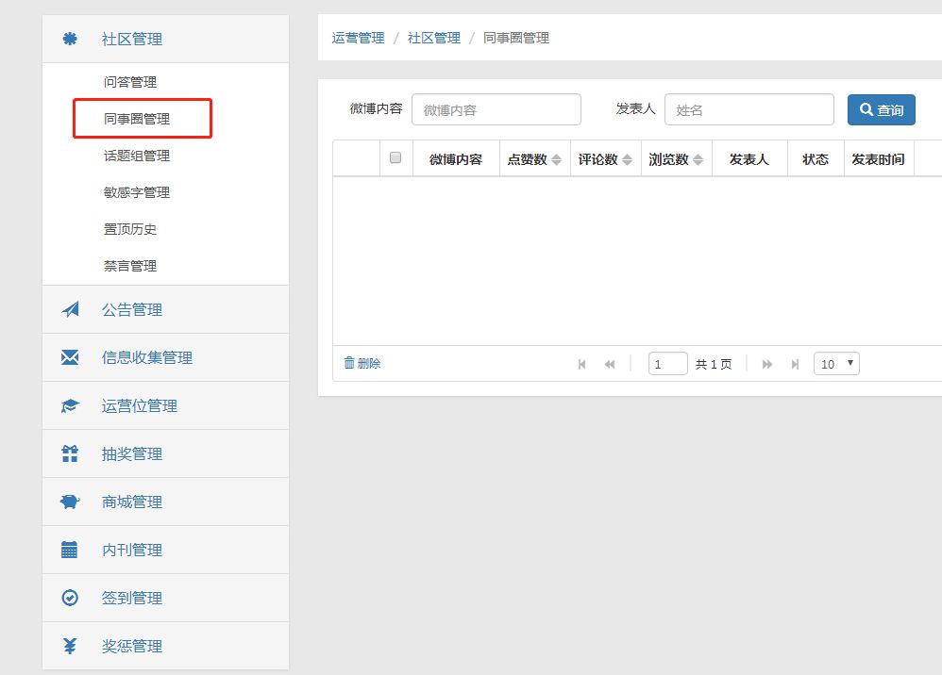Sort by 评论数 column arrows

point(627,159)
